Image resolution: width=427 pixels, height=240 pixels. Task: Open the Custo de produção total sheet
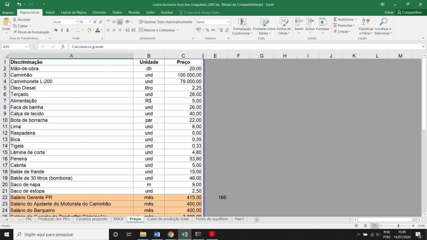point(168,219)
